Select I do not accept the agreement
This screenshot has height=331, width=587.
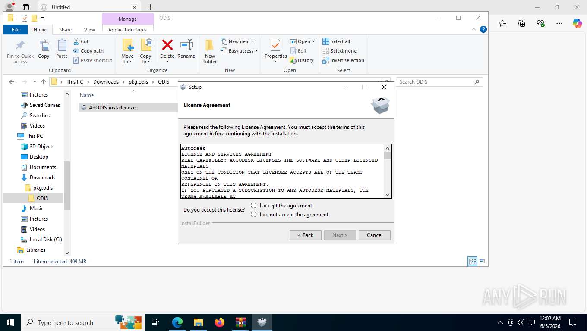pyautogui.click(x=290, y=215)
